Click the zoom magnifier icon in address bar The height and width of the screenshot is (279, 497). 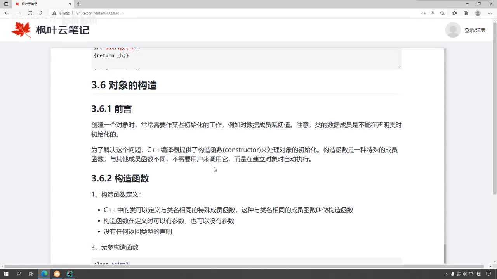[433, 13]
